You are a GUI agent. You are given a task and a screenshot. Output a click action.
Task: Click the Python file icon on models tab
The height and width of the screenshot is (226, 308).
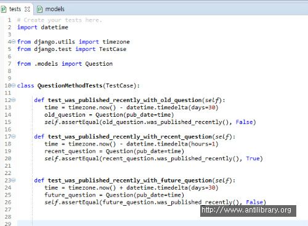40,9
